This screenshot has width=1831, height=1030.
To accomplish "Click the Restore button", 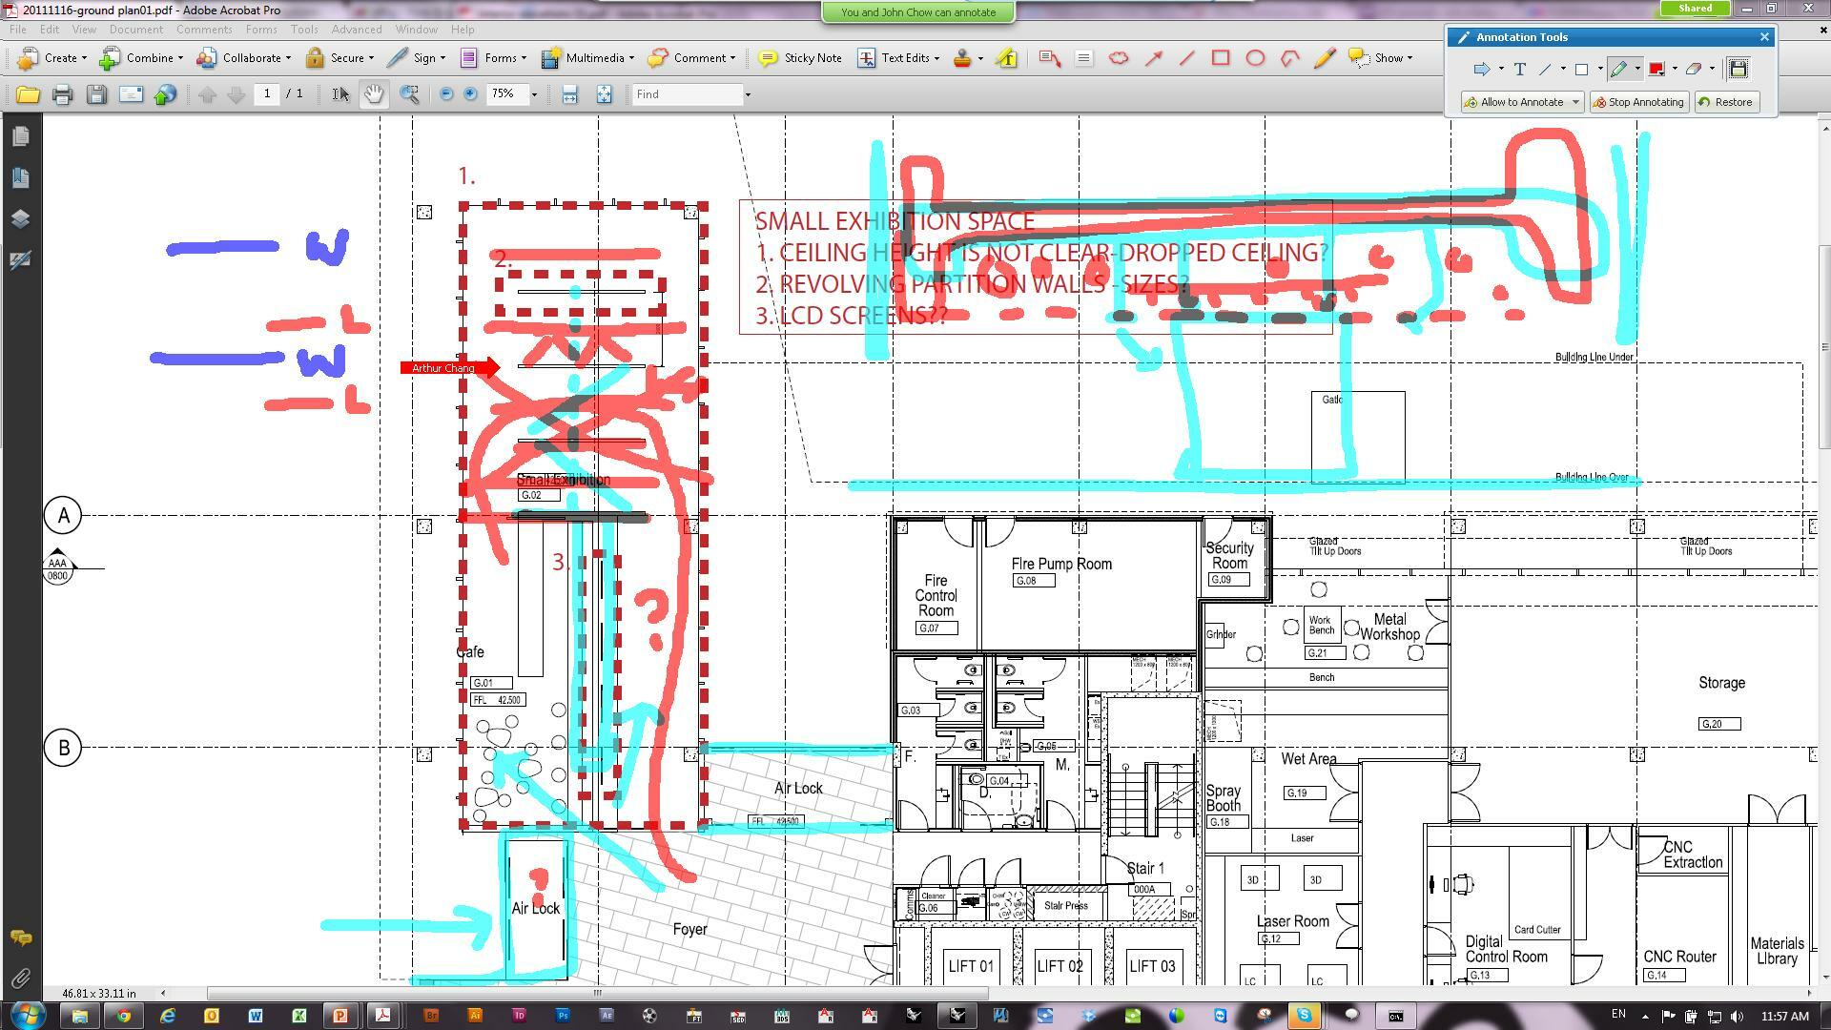I will [1726, 102].
